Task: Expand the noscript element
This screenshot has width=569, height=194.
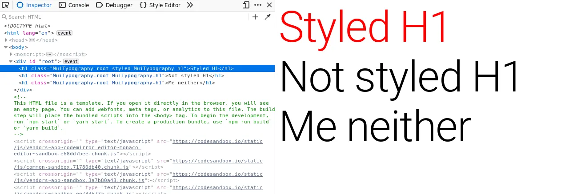Action: [x=11, y=54]
